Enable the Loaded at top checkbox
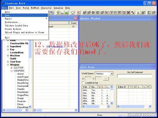Image resolution: width=158 pixels, height=118 pixels. point(83,83)
